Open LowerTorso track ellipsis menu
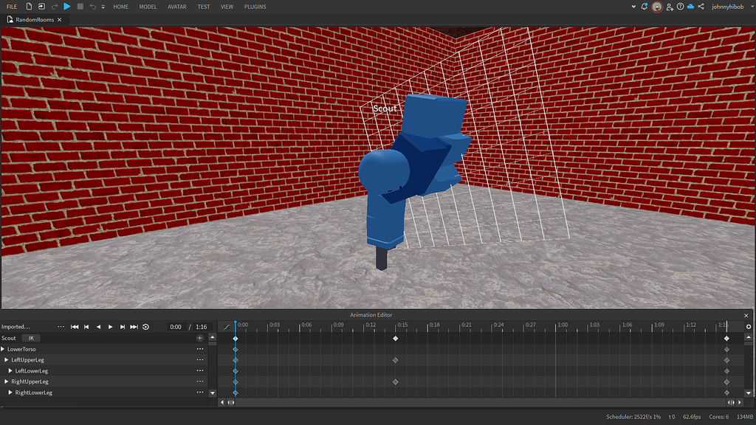The width and height of the screenshot is (756, 425). click(x=199, y=349)
